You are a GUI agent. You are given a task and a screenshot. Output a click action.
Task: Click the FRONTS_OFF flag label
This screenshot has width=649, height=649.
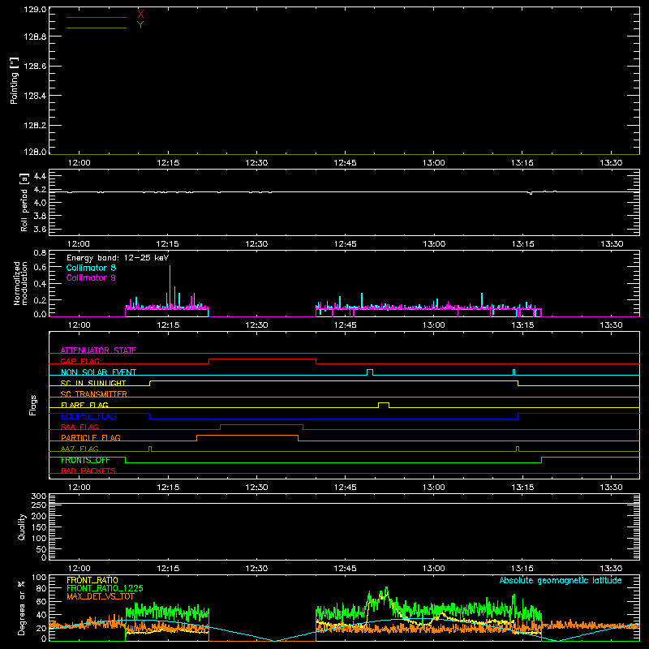85,460
